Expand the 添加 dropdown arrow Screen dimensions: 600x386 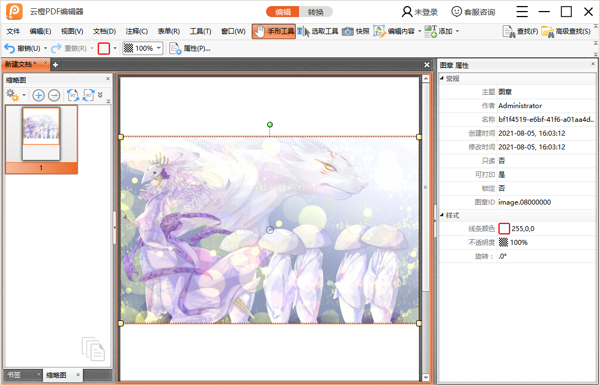pyautogui.click(x=457, y=31)
